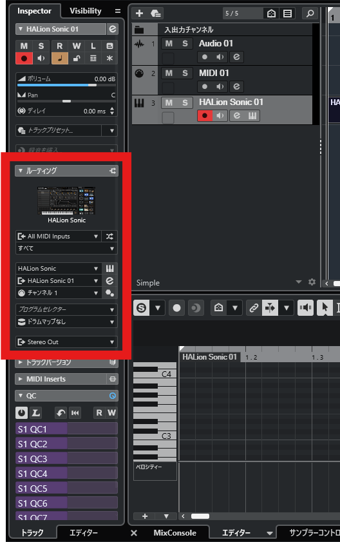Image resolution: width=340 pixels, height=542 pixels.
Task: Click the record in editor circle button
Action: [176, 307]
